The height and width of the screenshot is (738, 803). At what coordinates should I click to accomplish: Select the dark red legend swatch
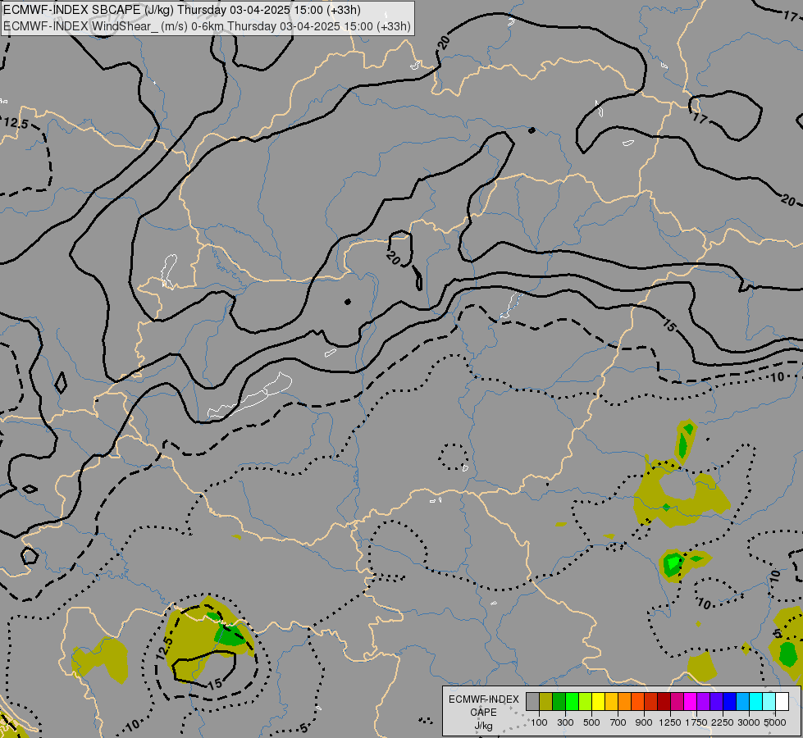pyautogui.click(x=664, y=701)
